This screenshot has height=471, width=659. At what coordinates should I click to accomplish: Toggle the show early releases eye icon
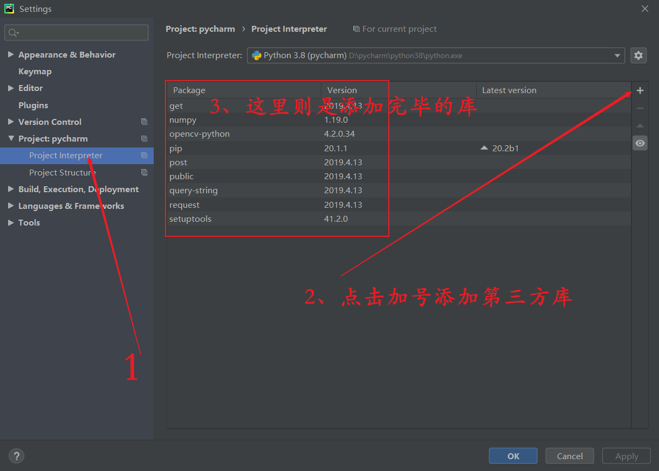[640, 143]
